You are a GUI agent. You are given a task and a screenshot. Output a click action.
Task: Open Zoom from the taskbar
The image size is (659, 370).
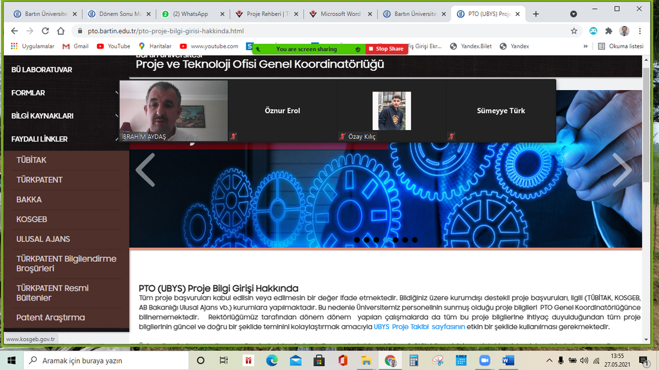(484, 360)
